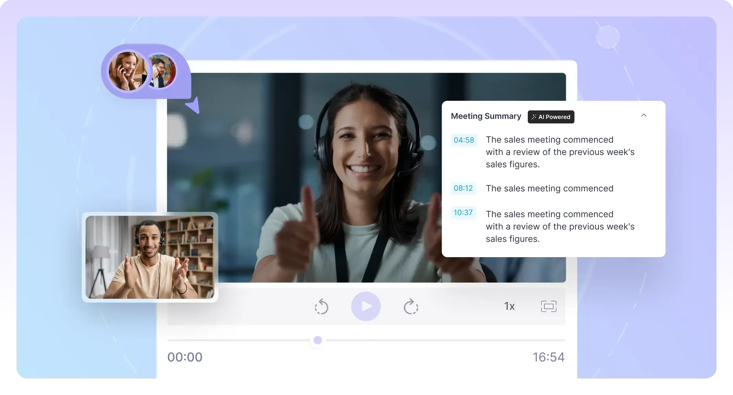
Task: Select the man's picture-in-picture video thumbnail
Action: (150, 257)
